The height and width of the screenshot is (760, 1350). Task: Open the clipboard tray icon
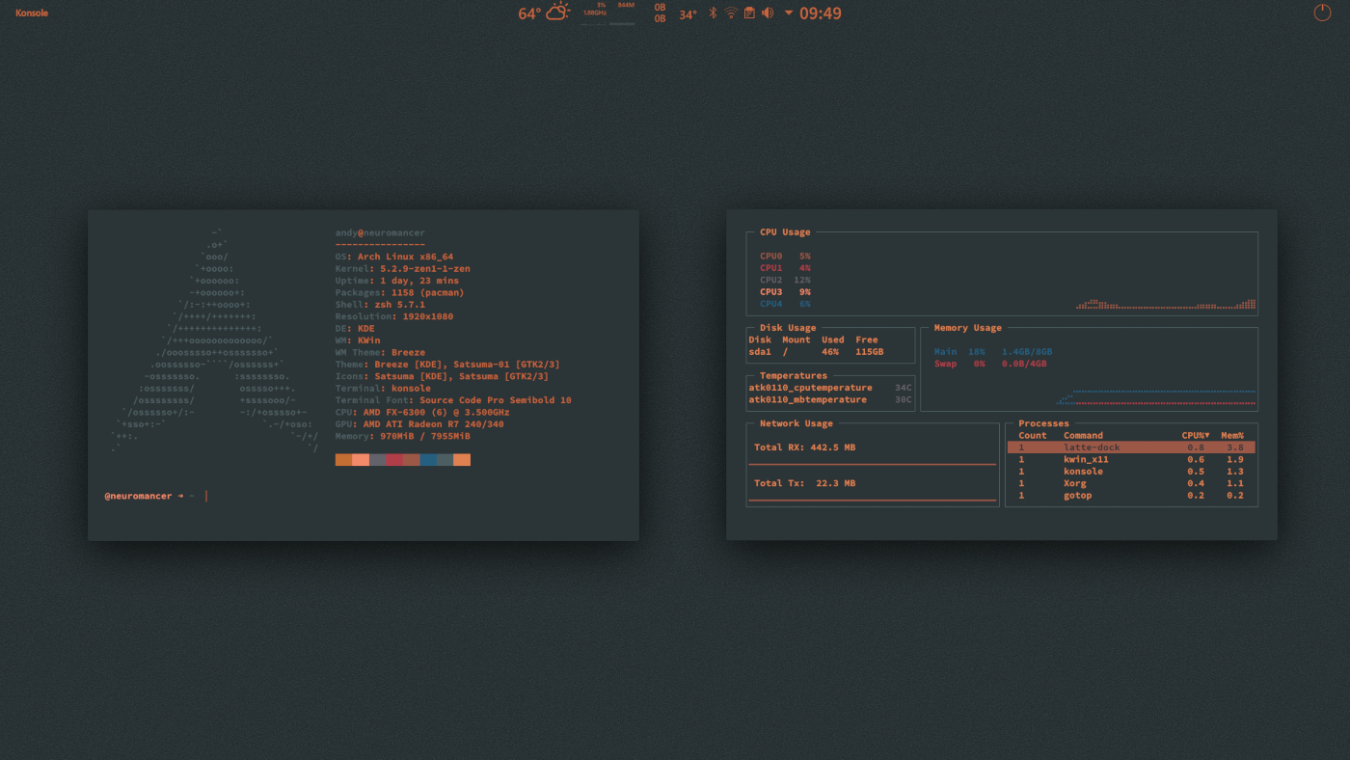(749, 13)
